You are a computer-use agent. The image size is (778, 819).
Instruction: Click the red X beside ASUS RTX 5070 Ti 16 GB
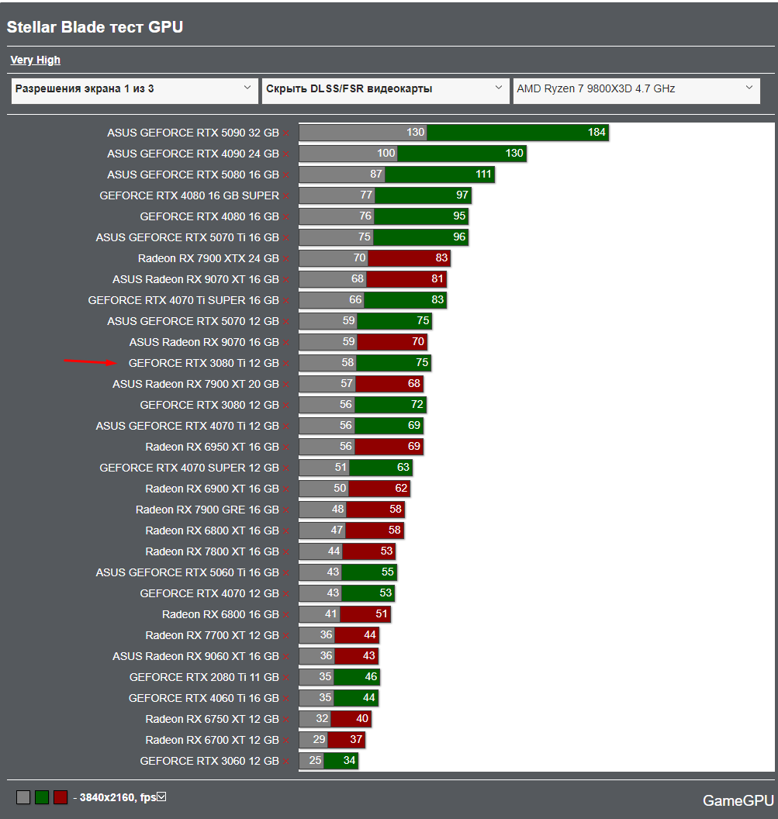(286, 238)
